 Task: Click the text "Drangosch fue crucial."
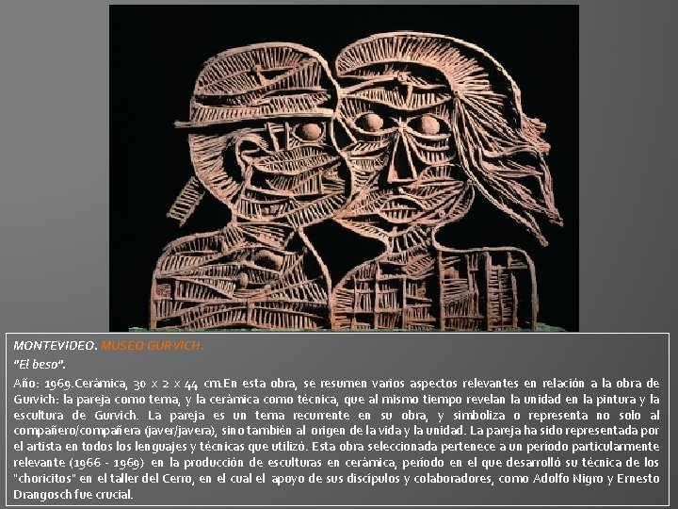click(73, 494)
